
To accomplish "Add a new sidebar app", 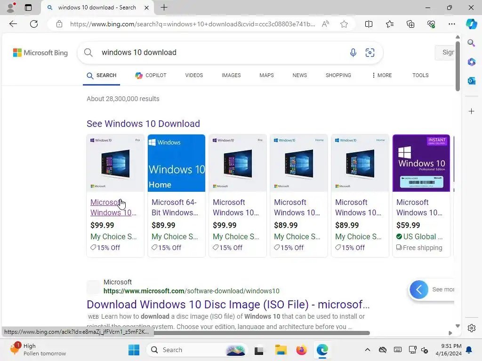I will tap(471, 111).
